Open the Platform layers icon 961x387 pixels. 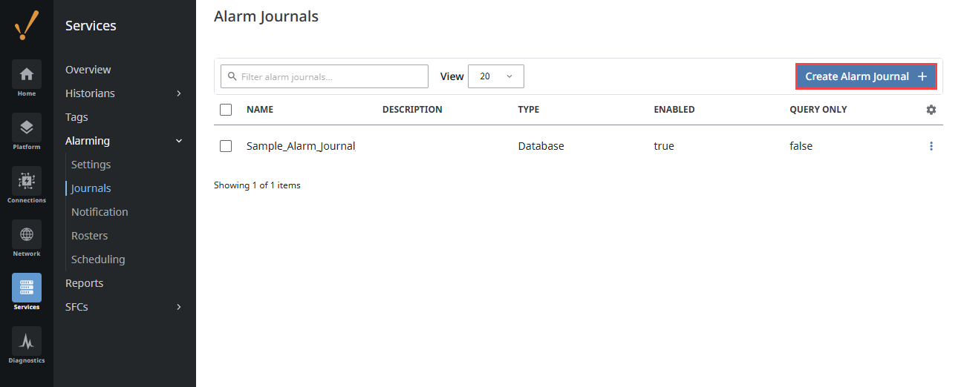(x=27, y=128)
